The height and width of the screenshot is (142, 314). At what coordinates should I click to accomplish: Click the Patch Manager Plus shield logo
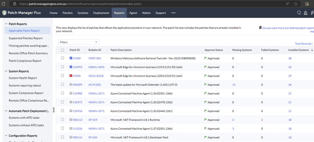4,13
